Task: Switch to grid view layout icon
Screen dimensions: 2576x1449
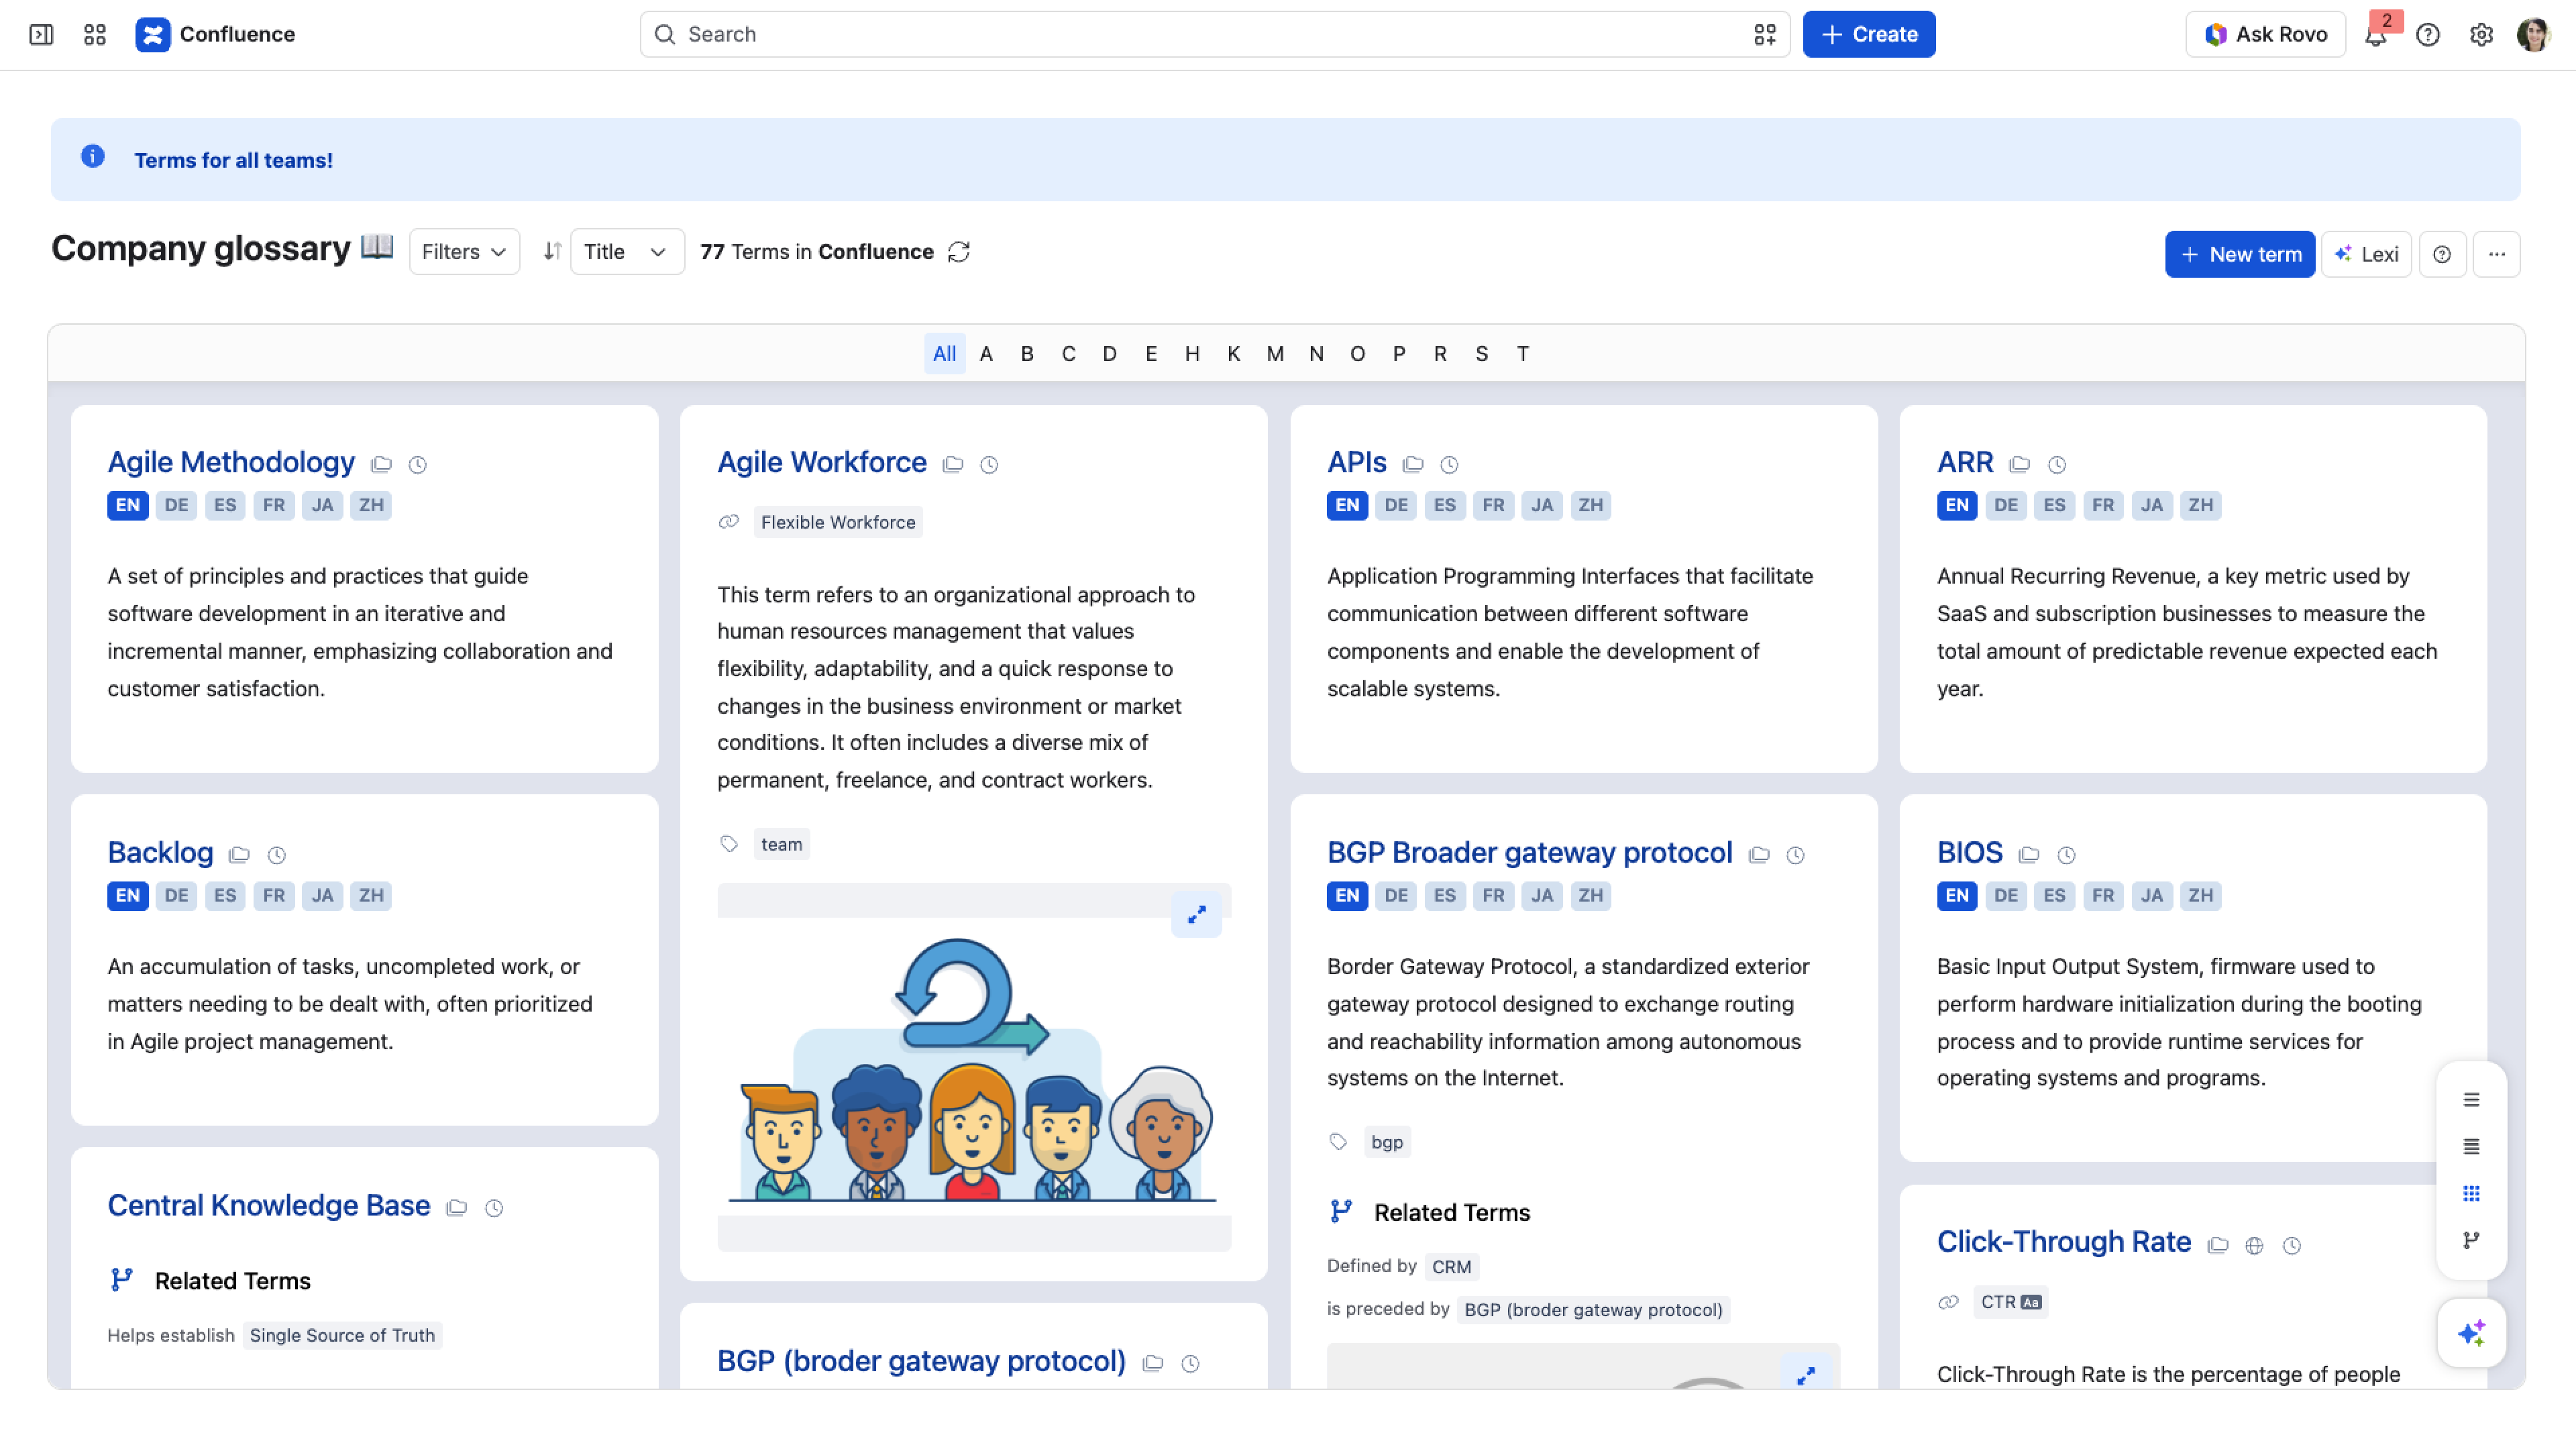Action: 2471,1193
